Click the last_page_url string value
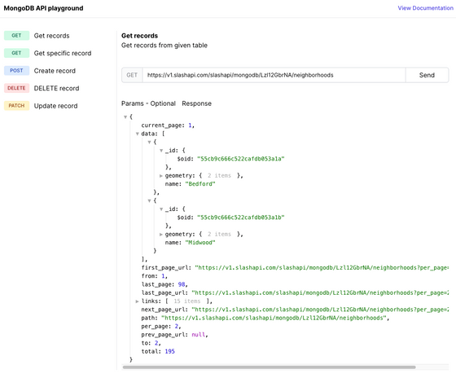Viewport: 456px width, 378px height. 320,292
